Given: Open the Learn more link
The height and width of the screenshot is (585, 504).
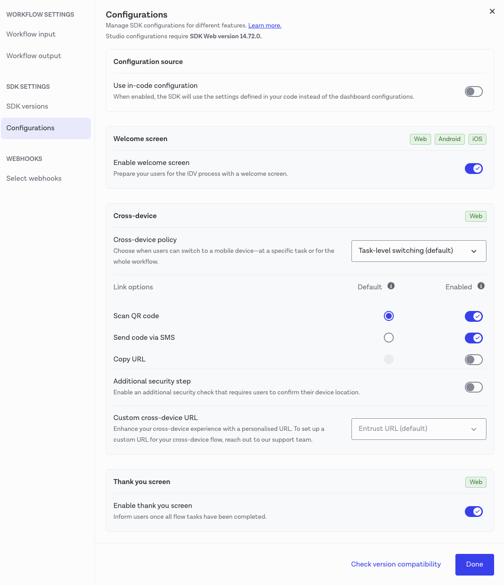Looking at the screenshot, I should pos(265,26).
